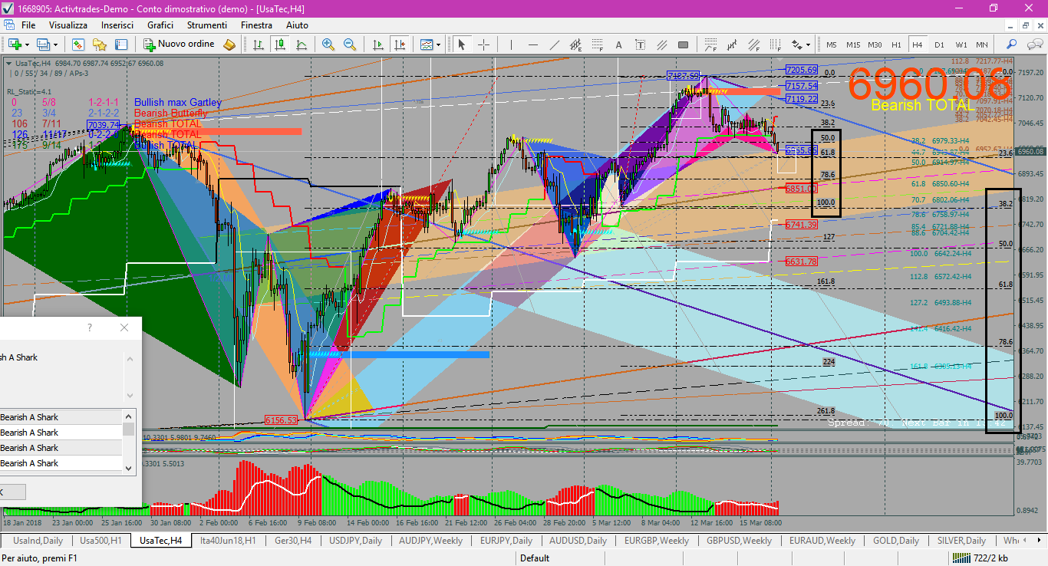Activate the crosshair cursor mode
The image size is (1048, 566).
click(x=484, y=44)
